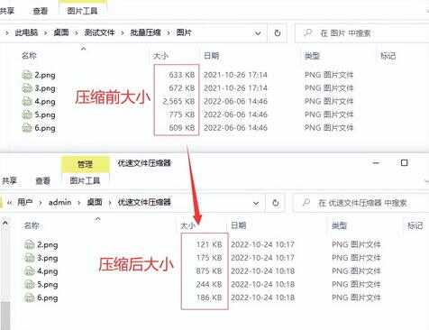Expand chevron after 测试文件 in upper breadcrumb
This screenshot has width=429, height=330.
(123, 32)
